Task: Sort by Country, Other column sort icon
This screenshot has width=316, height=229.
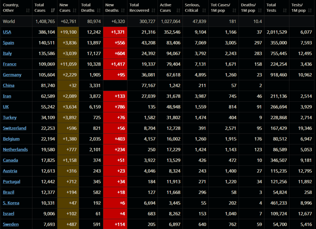Action: click(x=28, y=10)
